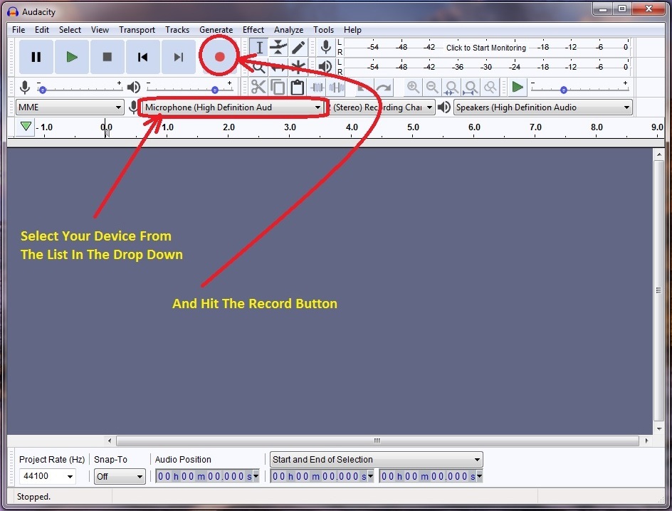
Task: Open Start and End of Selection dropdown
Action: pos(377,459)
